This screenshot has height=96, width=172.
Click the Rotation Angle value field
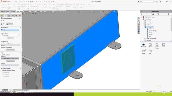coord(11,35)
